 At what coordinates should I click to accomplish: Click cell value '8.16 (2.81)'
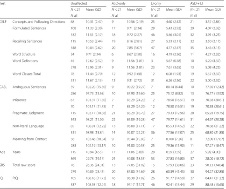click(x=134, y=41)
